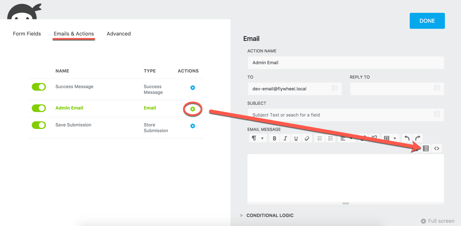Undo last edit in email message
Viewport: 461px width, 226px height.
(x=407, y=138)
